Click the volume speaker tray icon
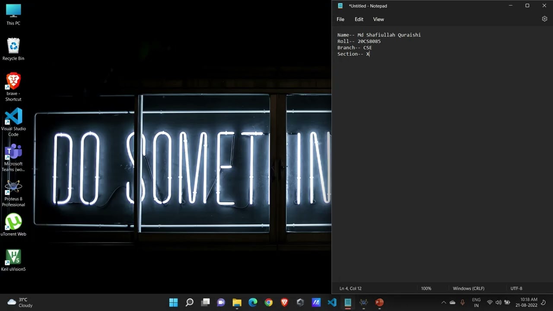Viewport: 553px width, 311px height. click(x=499, y=302)
